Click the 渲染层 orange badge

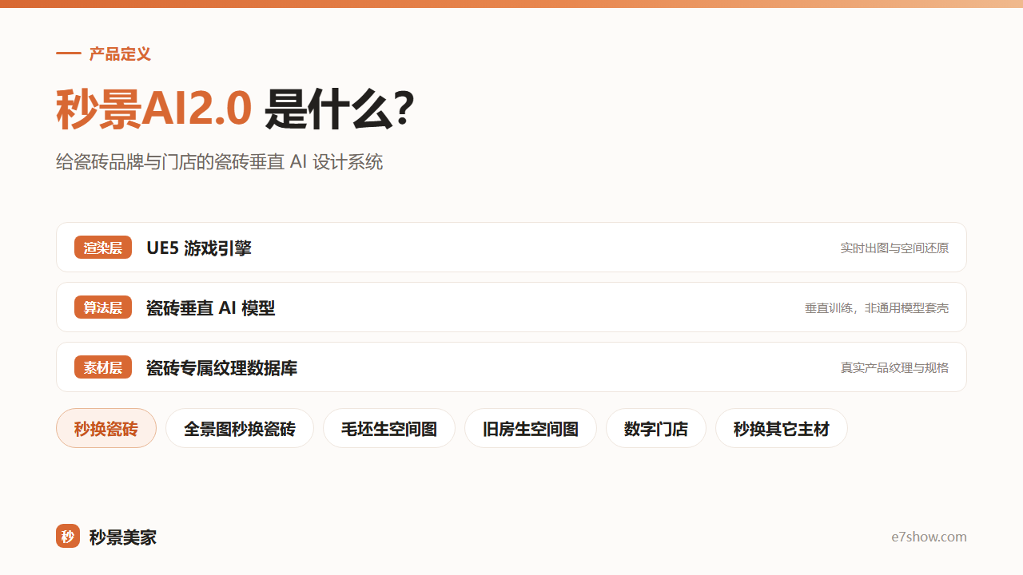coord(103,248)
